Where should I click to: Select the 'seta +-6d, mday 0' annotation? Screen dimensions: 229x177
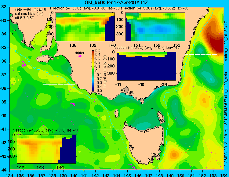coord(31,9)
